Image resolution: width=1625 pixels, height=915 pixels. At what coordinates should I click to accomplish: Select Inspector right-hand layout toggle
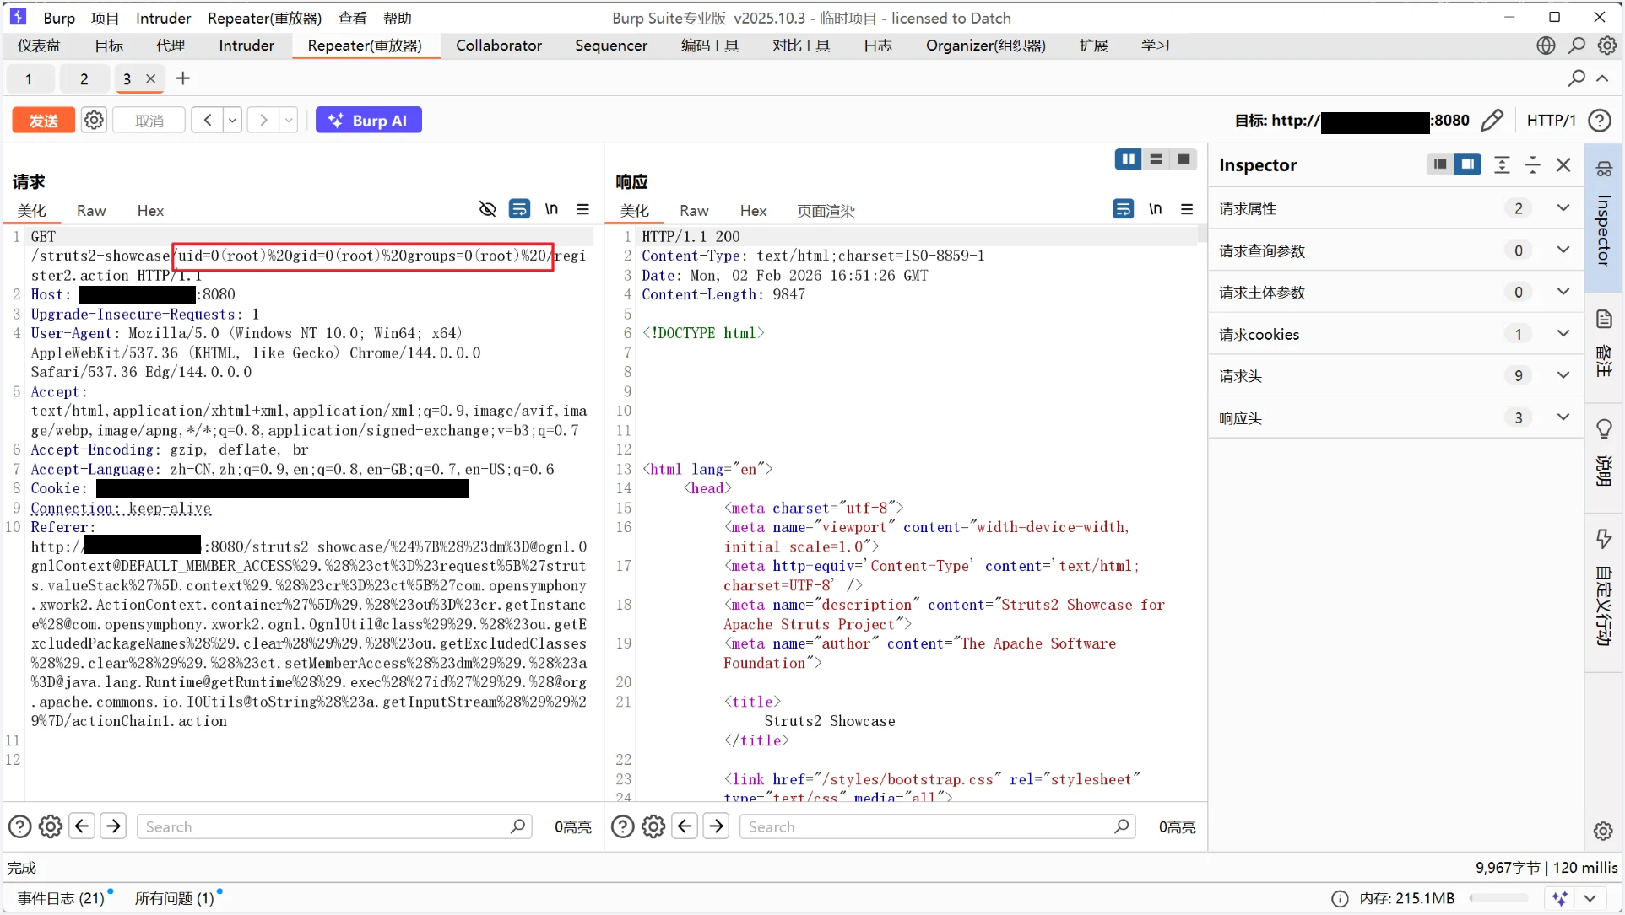click(x=1468, y=164)
